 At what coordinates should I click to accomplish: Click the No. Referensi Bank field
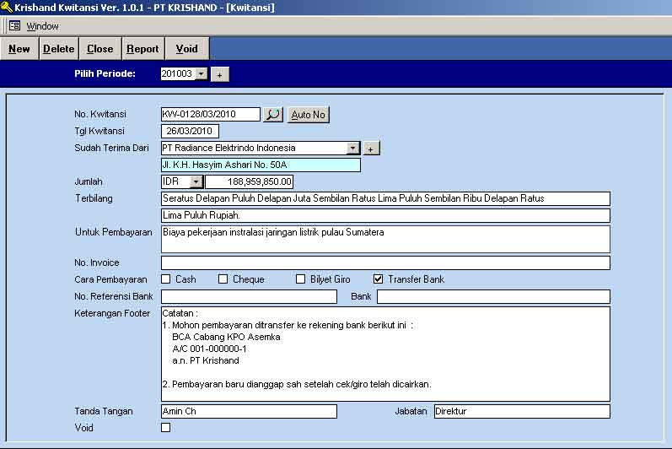[249, 297]
